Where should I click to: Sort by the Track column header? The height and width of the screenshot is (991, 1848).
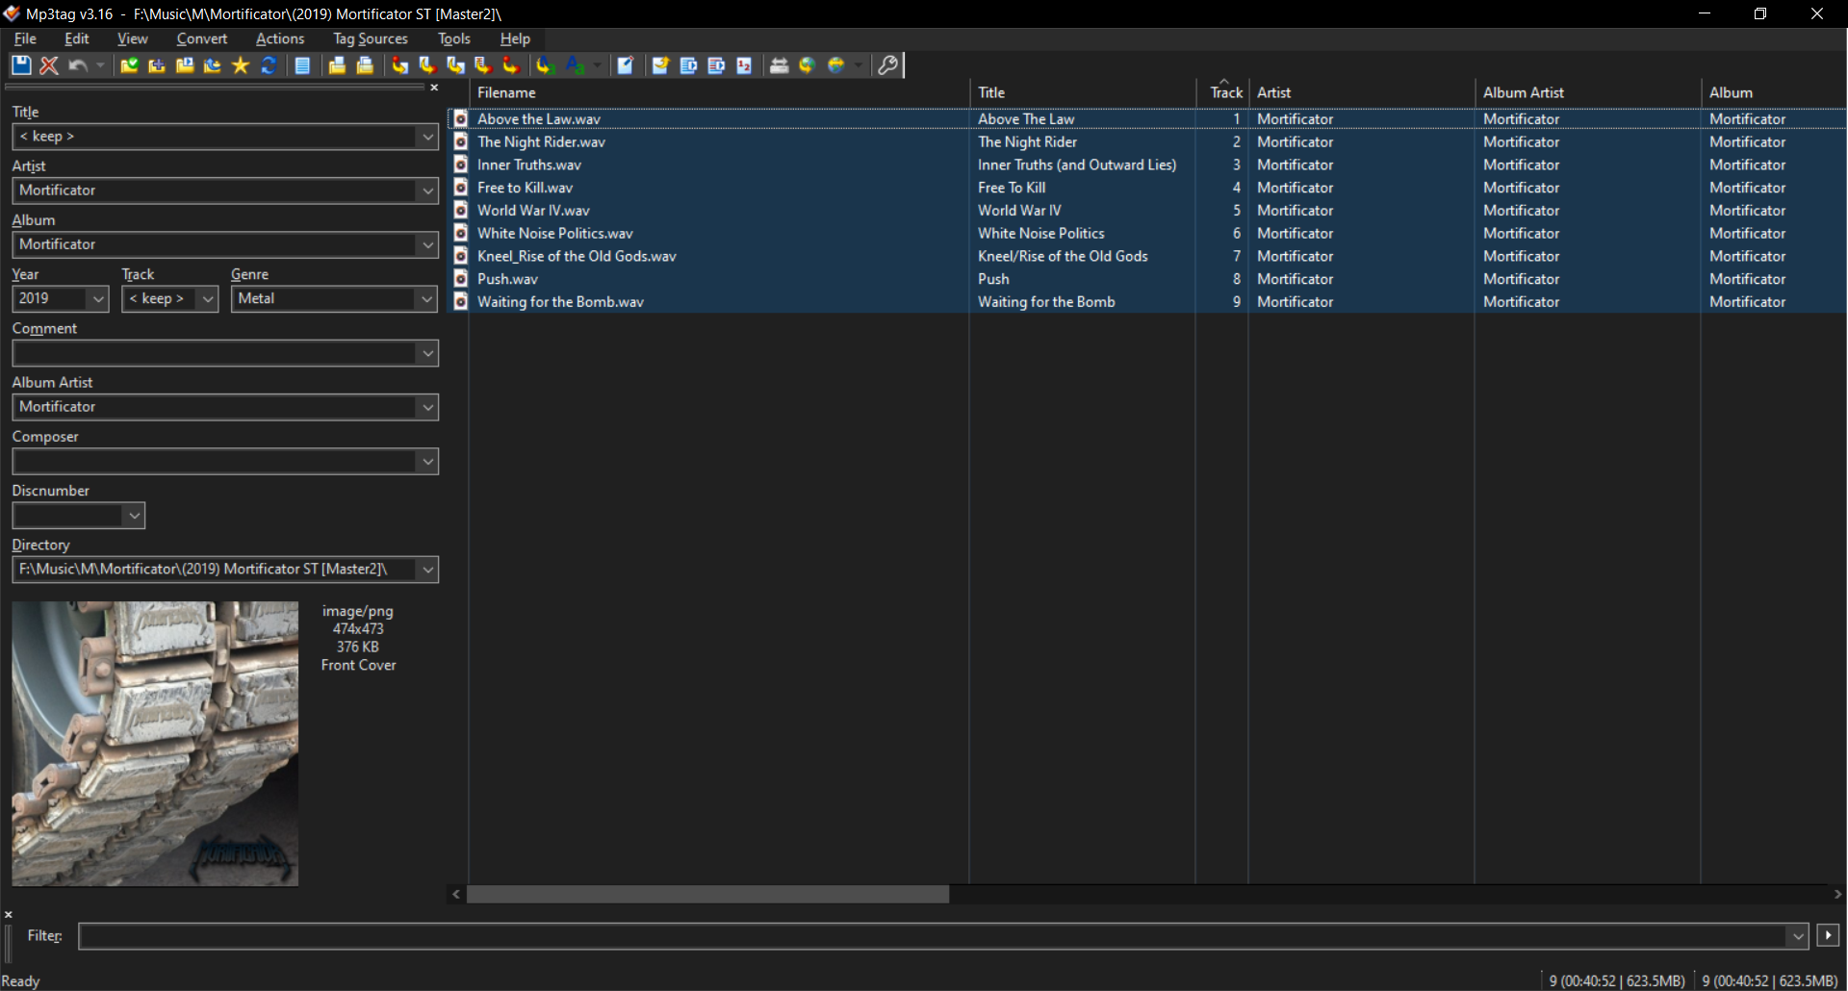pos(1225,92)
